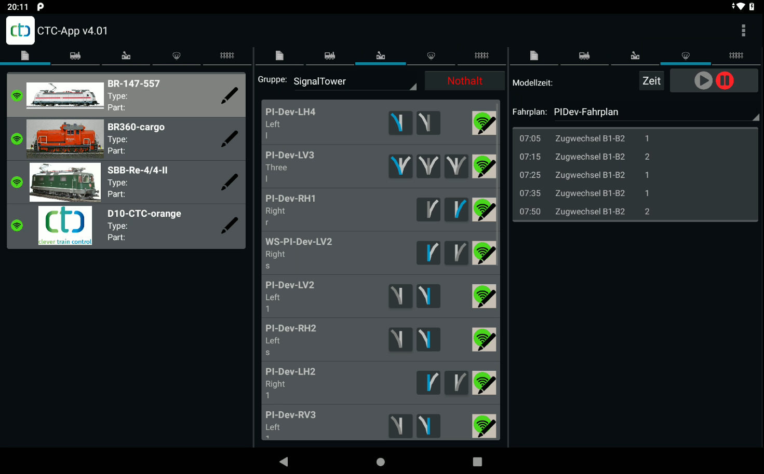Switch to locomotive tab in middle panel

click(330, 55)
